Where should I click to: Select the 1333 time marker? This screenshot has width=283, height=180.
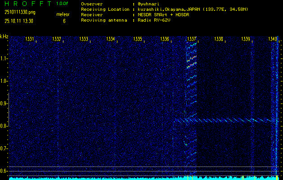84,39
